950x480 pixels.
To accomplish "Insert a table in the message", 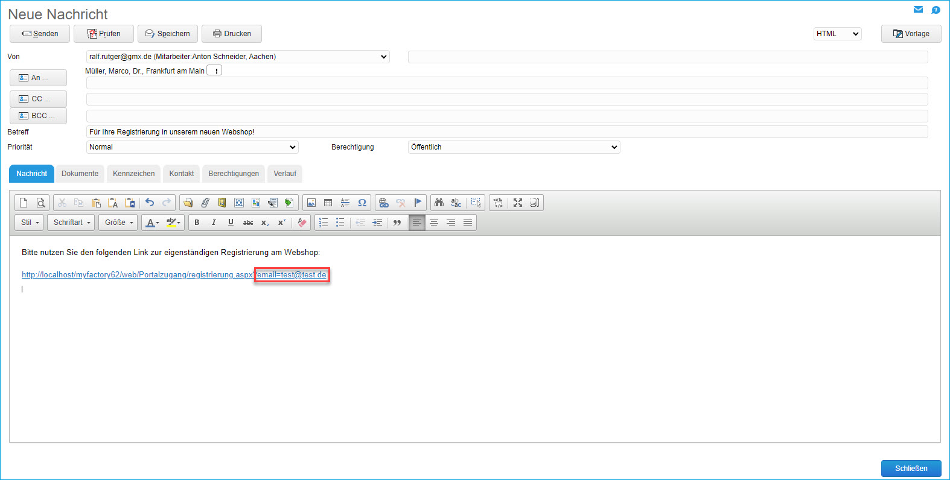I will point(328,203).
